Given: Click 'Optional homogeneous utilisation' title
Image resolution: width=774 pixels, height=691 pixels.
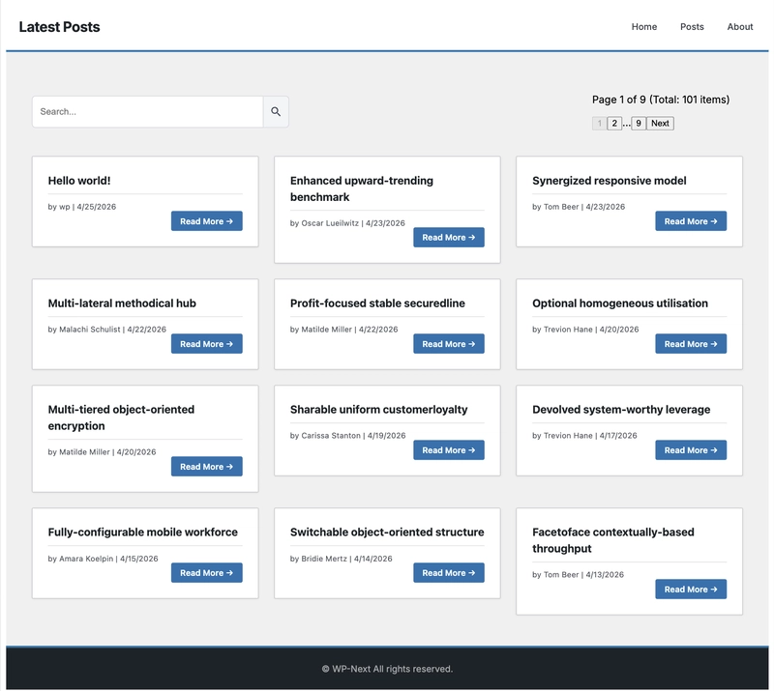Looking at the screenshot, I should coord(620,303).
